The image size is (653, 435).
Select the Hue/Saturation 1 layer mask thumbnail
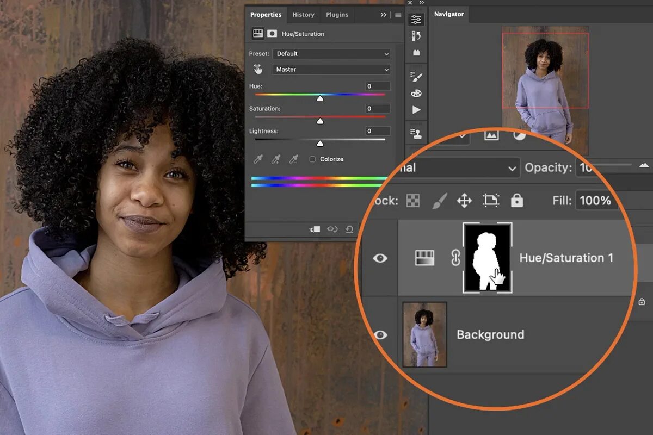point(487,258)
